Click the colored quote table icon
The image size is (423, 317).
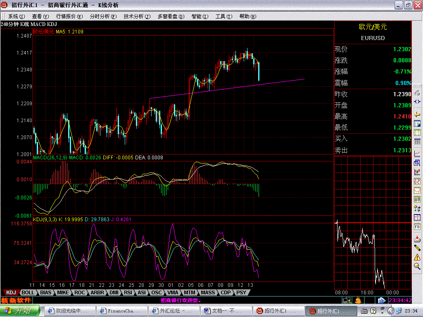417,132
